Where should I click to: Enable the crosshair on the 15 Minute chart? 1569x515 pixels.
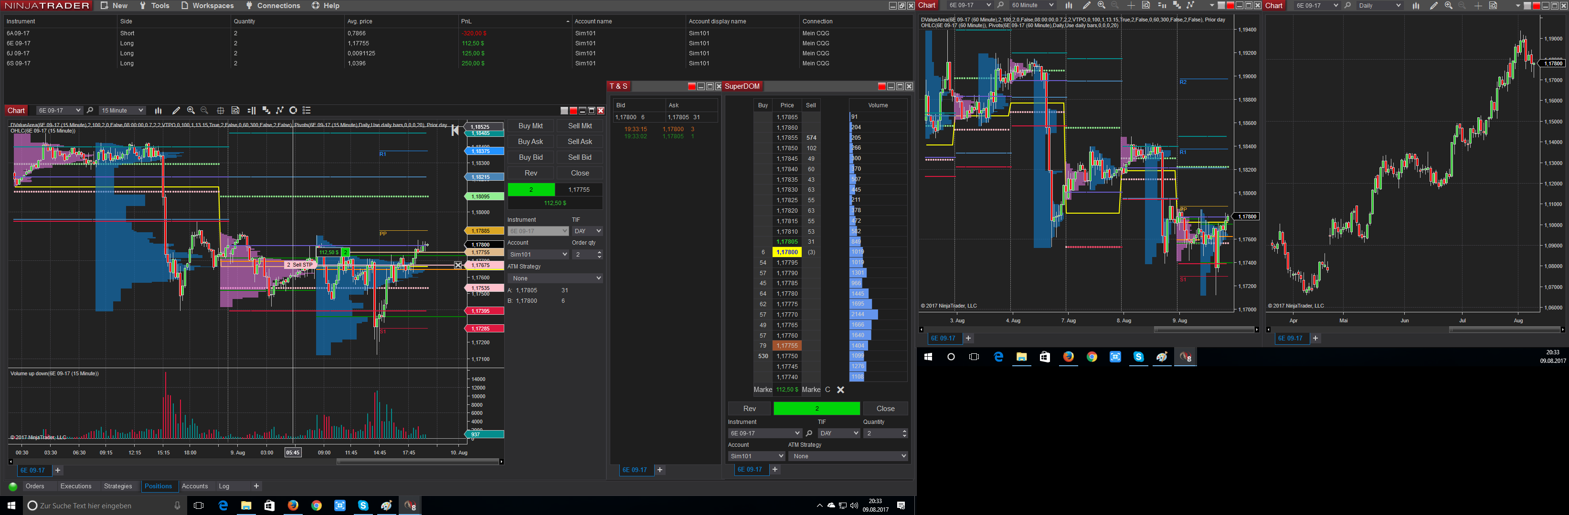click(221, 111)
